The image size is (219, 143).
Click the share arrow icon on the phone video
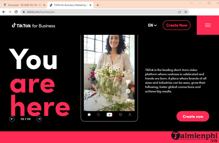tap(128, 100)
